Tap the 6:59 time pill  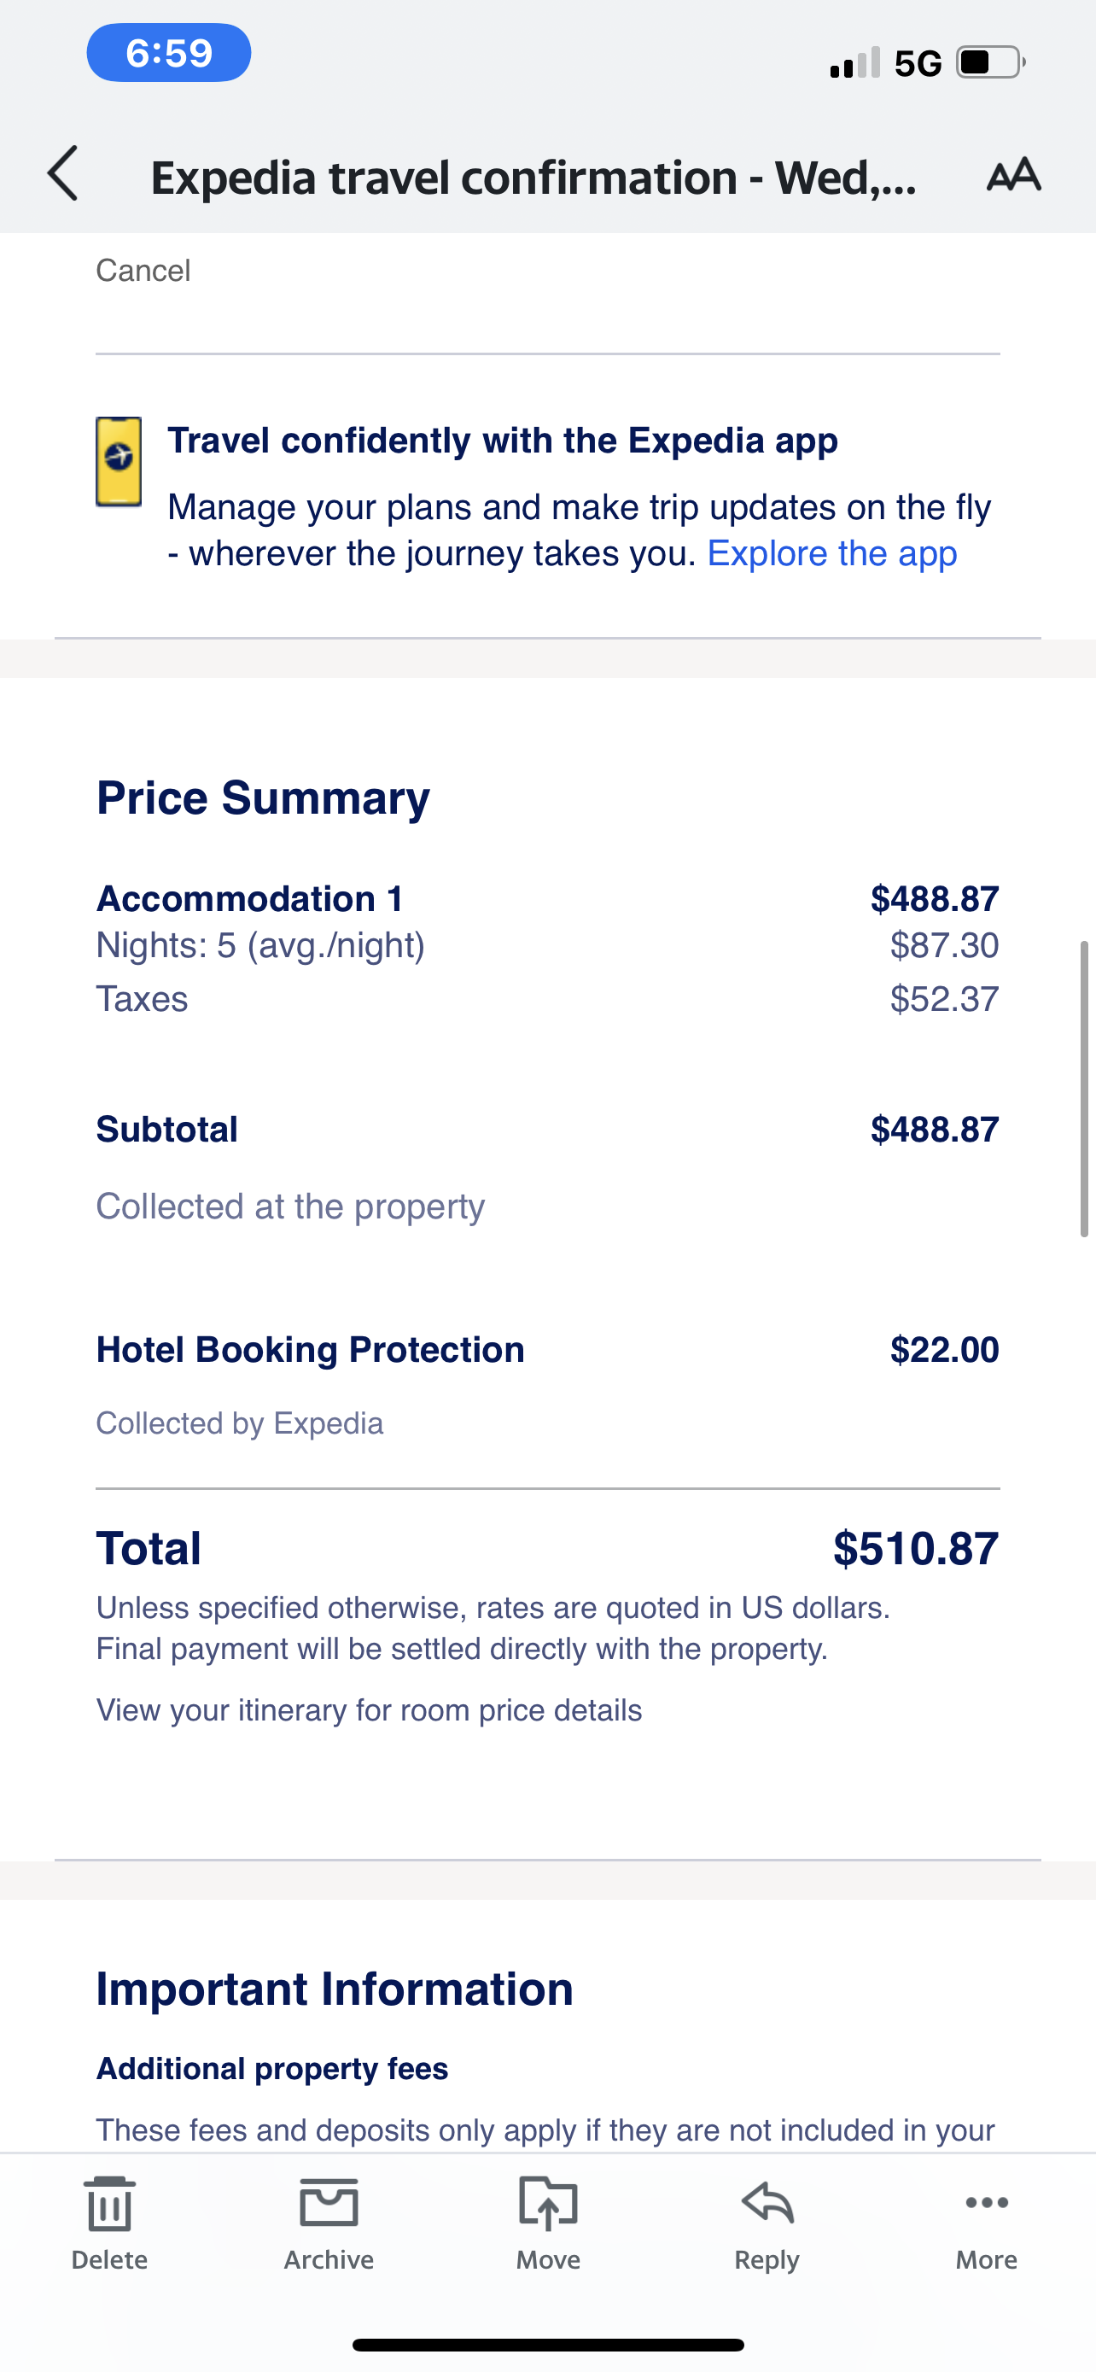click(168, 52)
